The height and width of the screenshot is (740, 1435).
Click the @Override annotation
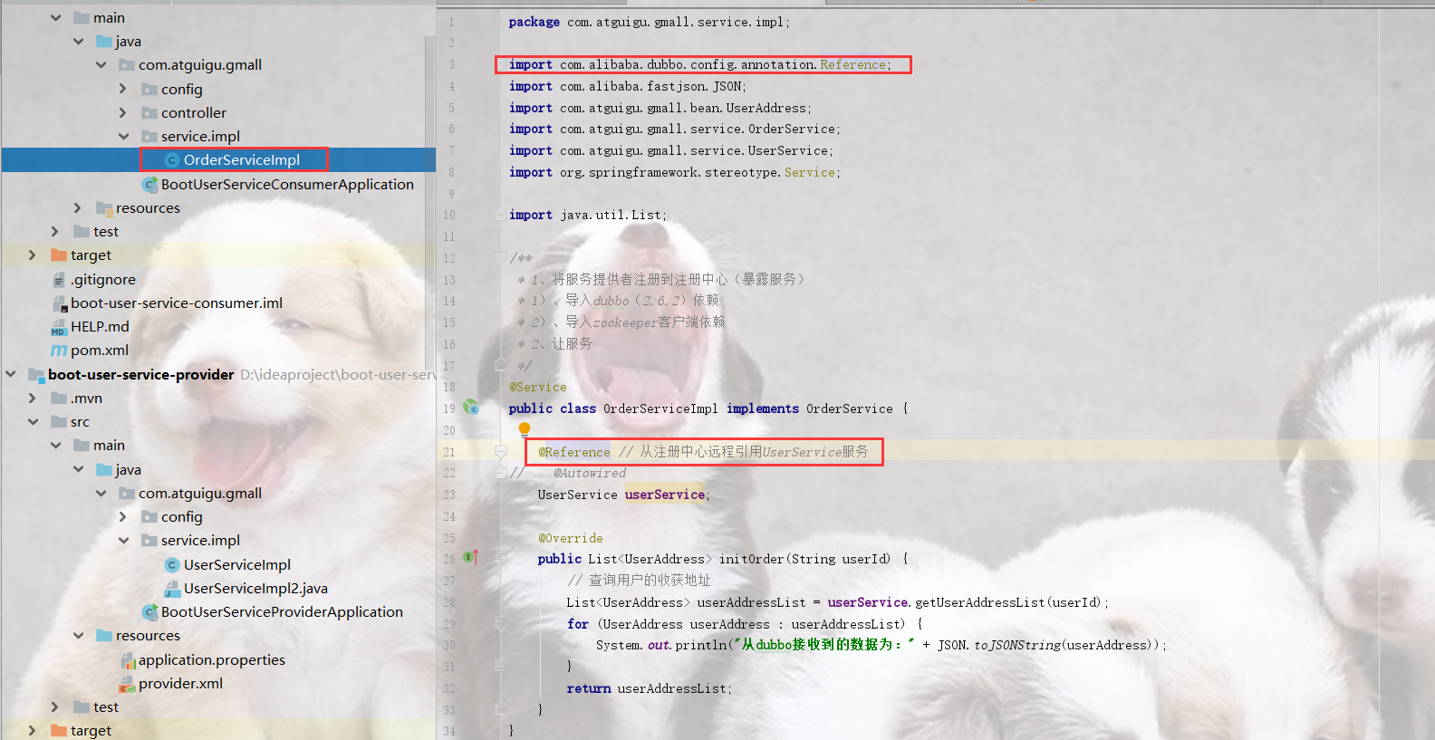click(x=570, y=538)
